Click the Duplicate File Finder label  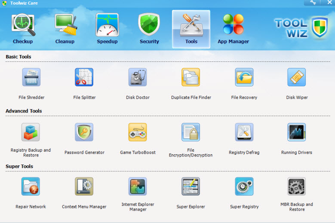click(191, 98)
